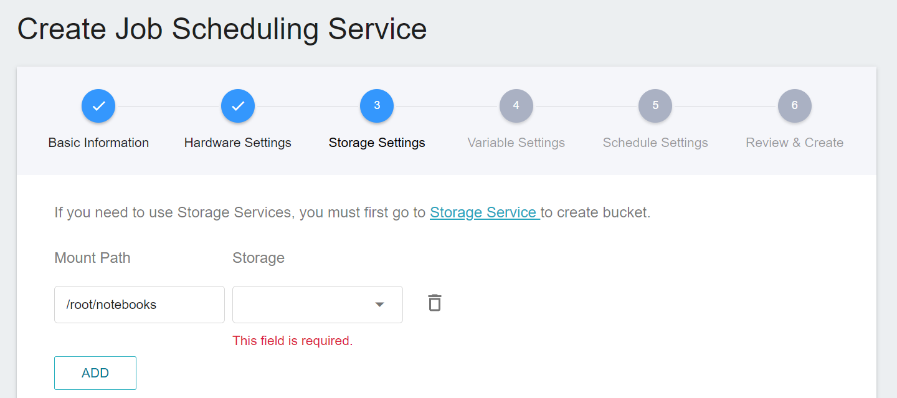Select step 3 circle for Storage Settings
The image size is (897, 398).
coord(377,106)
